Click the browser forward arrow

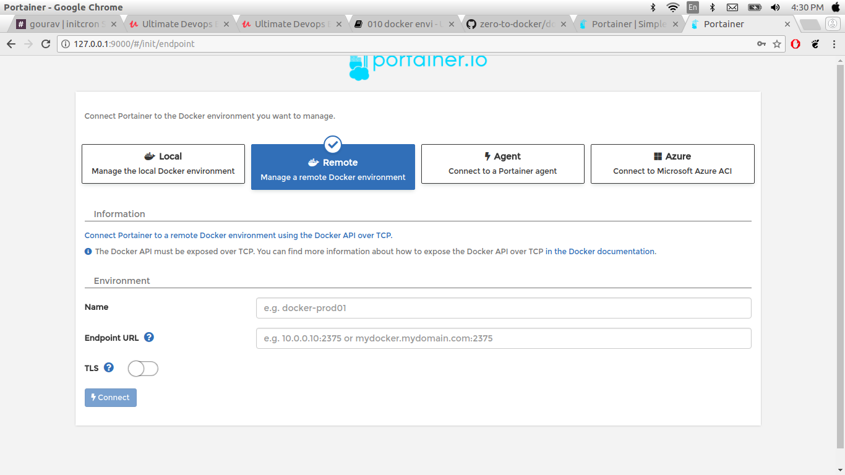(28, 44)
